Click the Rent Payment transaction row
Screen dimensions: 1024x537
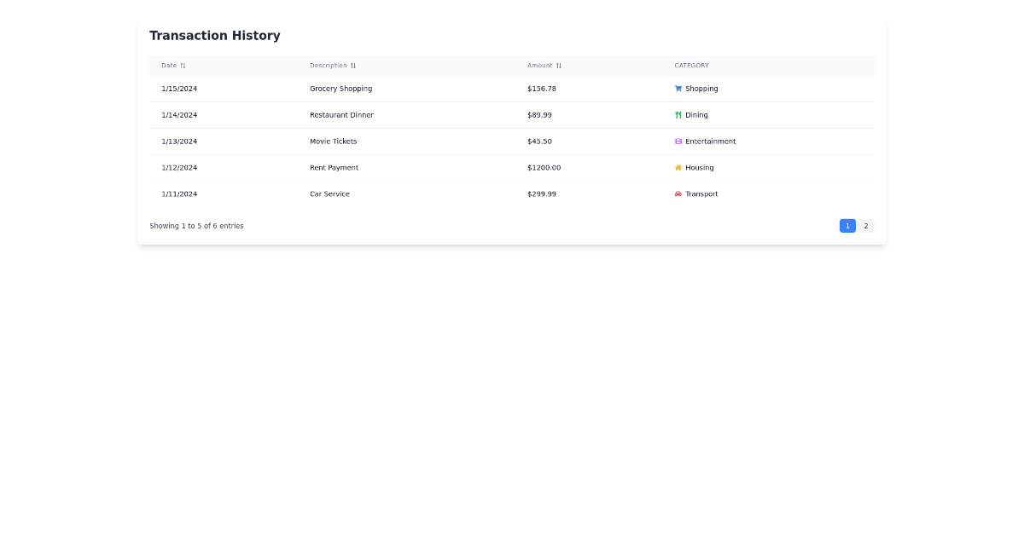click(427, 167)
